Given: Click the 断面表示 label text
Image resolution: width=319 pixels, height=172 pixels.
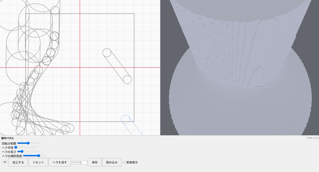Looking at the screenshot, I should [x=132, y=162].
